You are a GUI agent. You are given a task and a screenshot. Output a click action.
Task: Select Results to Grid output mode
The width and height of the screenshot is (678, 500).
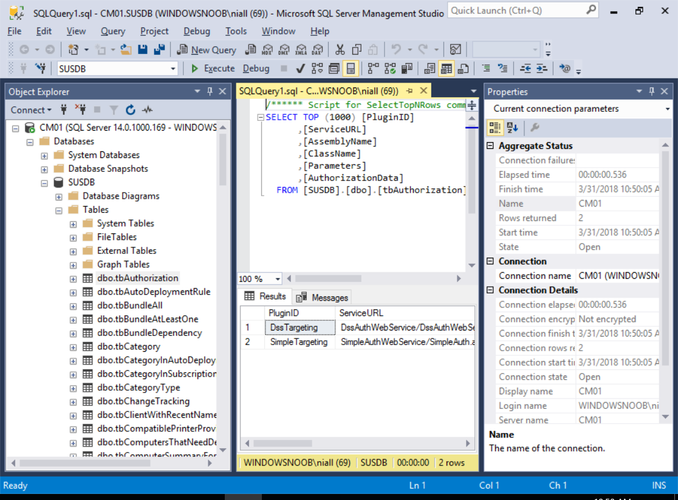tap(447, 68)
